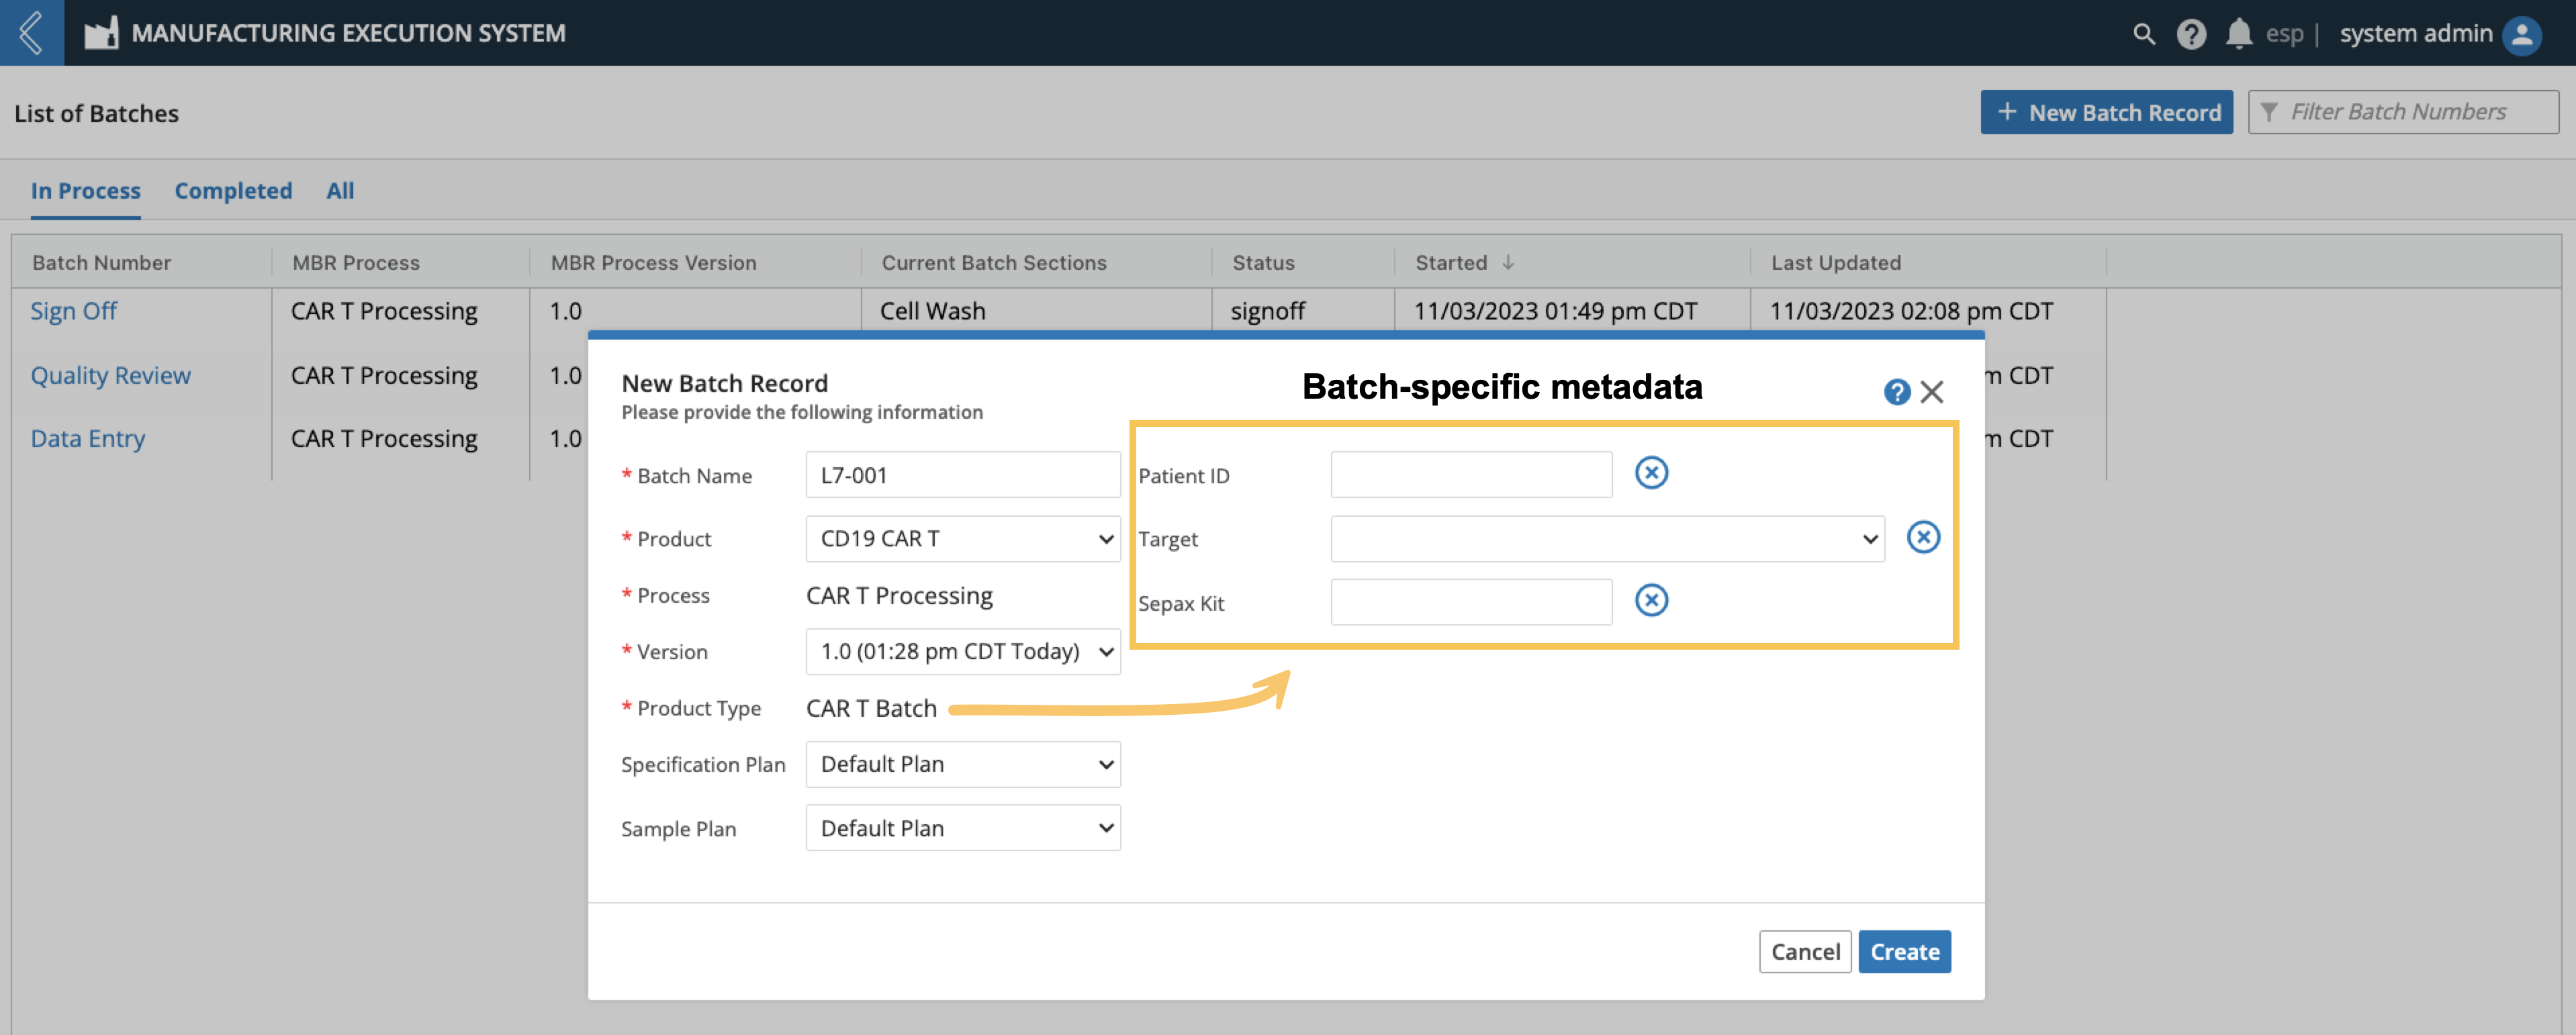Click the factory logo icon
The width and height of the screenshot is (2576, 1035).
click(x=101, y=33)
